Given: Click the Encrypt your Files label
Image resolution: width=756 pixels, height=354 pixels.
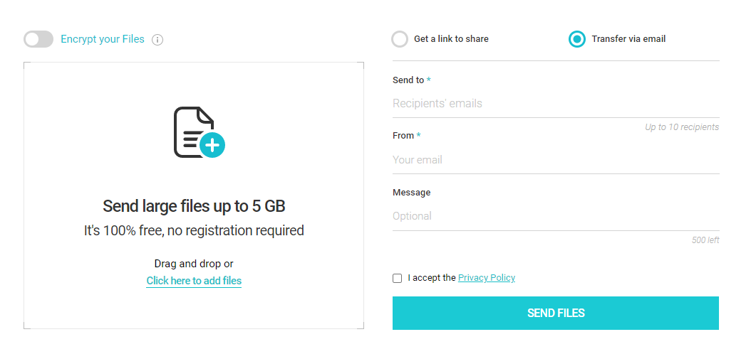Looking at the screenshot, I should pyautogui.click(x=102, y=39).
